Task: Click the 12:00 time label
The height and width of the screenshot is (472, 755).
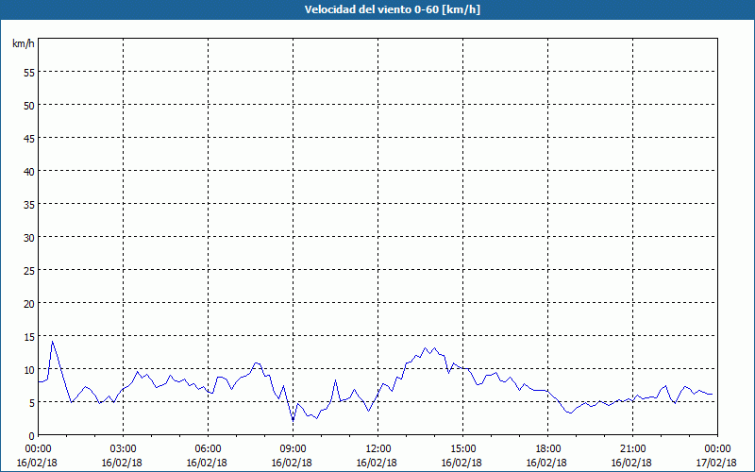Action: click(x=378, y=449)
